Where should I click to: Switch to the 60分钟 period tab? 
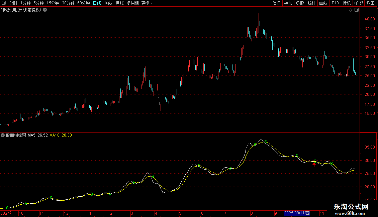click(x=84, y=3)
